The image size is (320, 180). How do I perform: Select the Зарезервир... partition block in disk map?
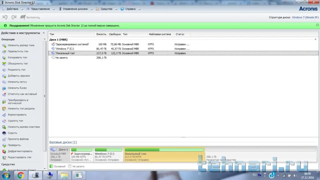[x=82, y=154]
